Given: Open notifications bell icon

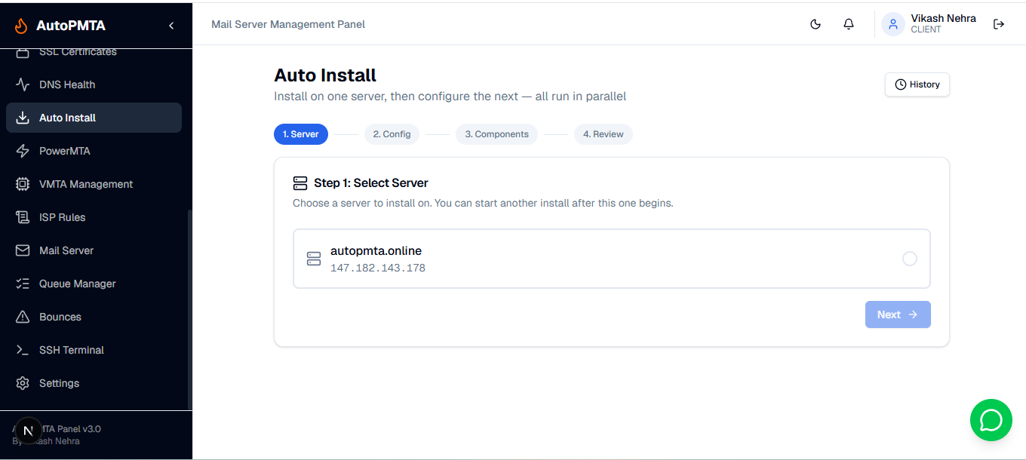Looking at the screenshot, I should [849, 24].
